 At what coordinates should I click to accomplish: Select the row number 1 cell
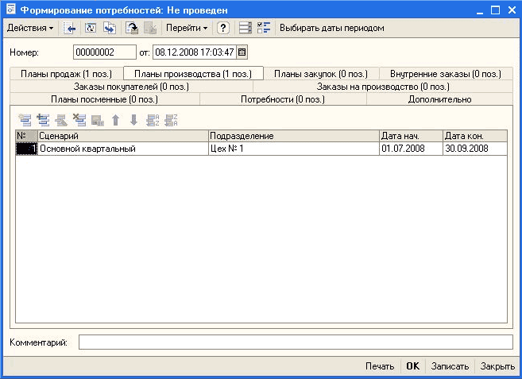click(x=27, y=149)
